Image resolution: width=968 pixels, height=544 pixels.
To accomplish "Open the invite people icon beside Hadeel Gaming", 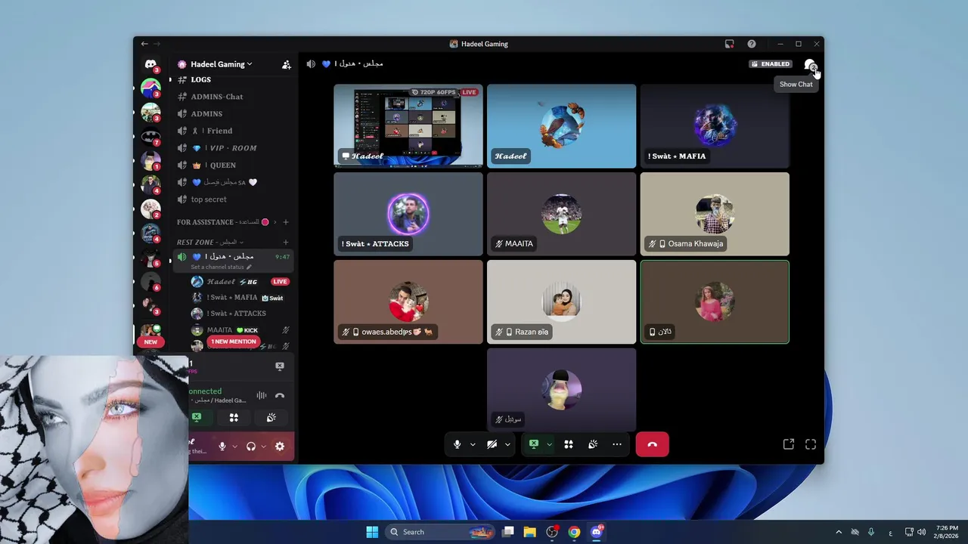I will pyautogui.click(x=287, y=65).
